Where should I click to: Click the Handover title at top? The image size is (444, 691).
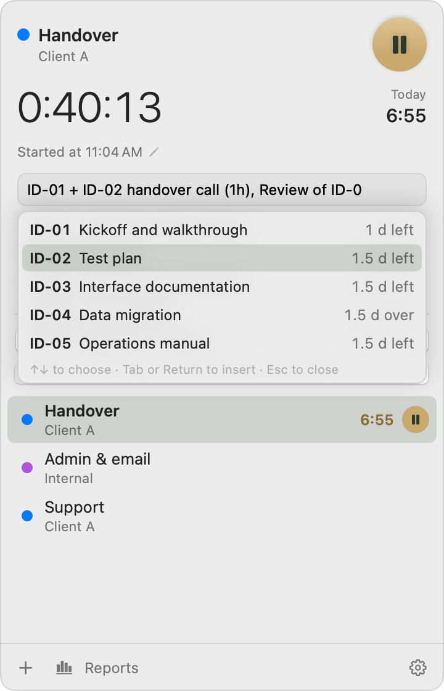point(78,36)
